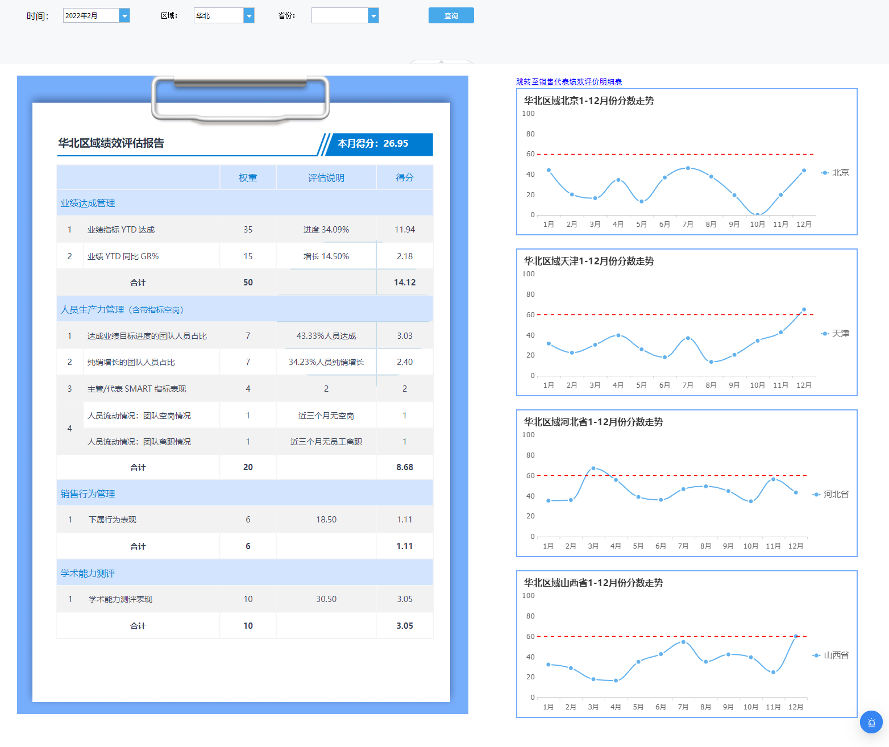
Task: Toggle the 山西省 legend marker
Action: pos(816,655)
